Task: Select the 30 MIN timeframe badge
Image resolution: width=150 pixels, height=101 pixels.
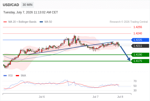Action: point(27,5)
